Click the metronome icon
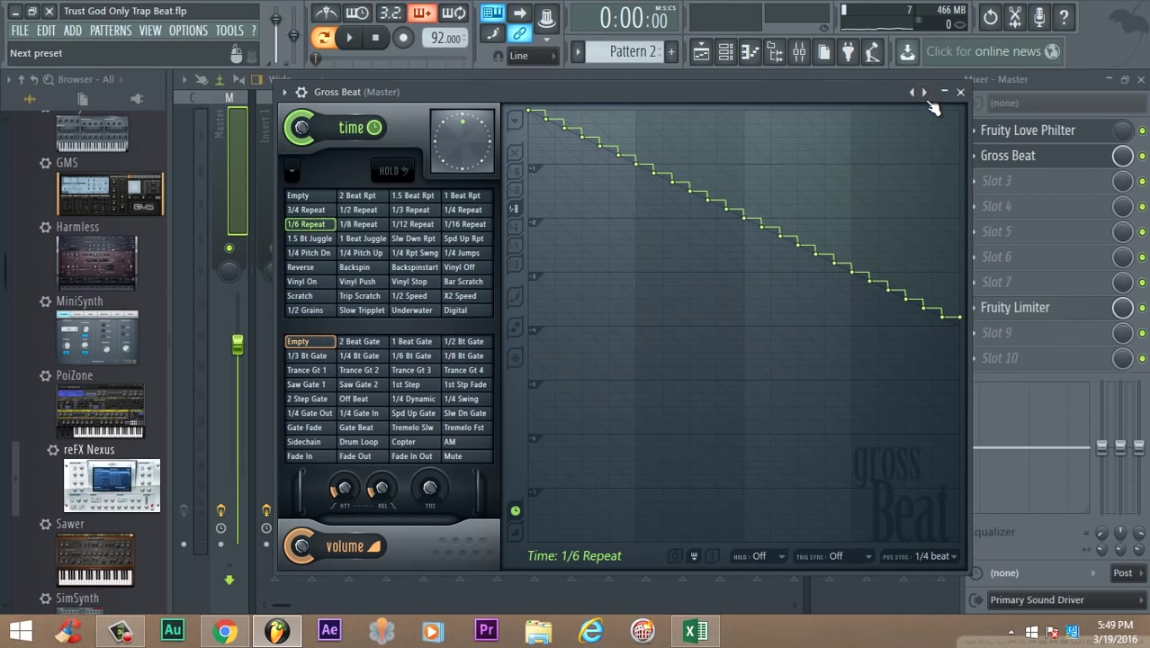This screenshot has width=1150, height=648. tap(326, 13)
